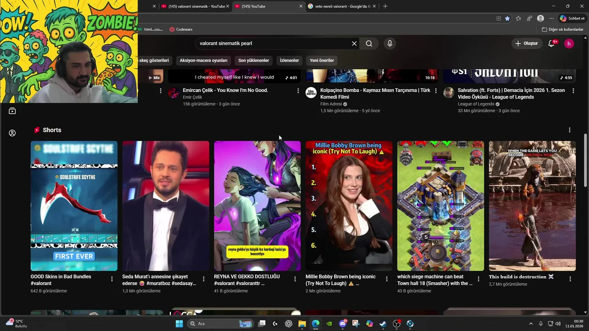Open Steam from the taskbar

coord(383,324)
